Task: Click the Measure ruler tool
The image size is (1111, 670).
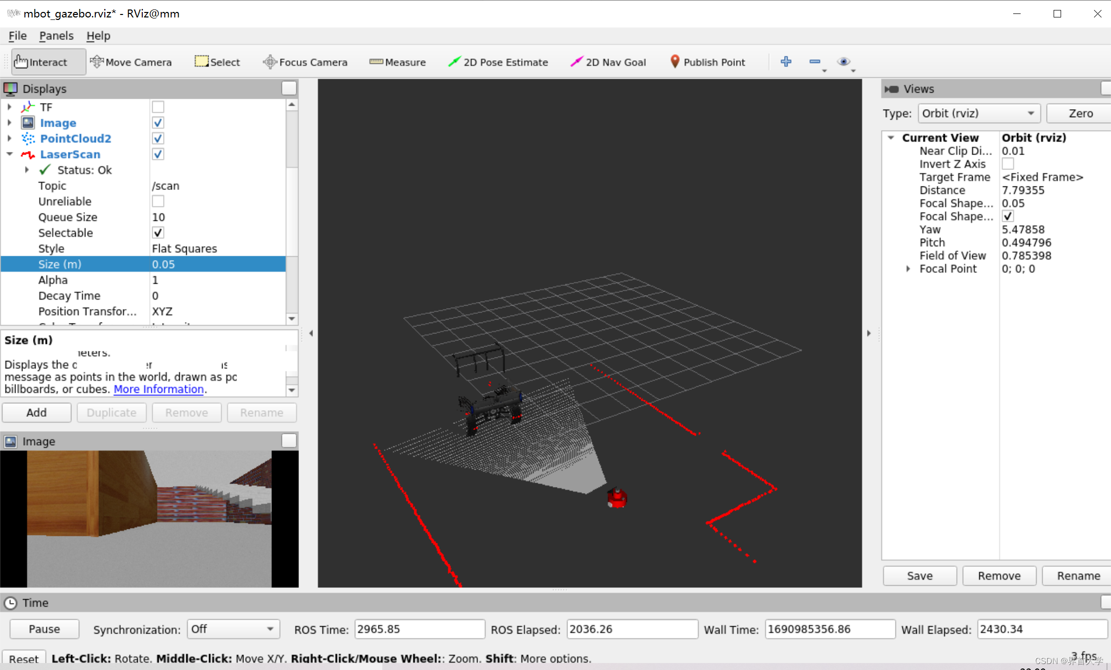Action: pos(397,62)
